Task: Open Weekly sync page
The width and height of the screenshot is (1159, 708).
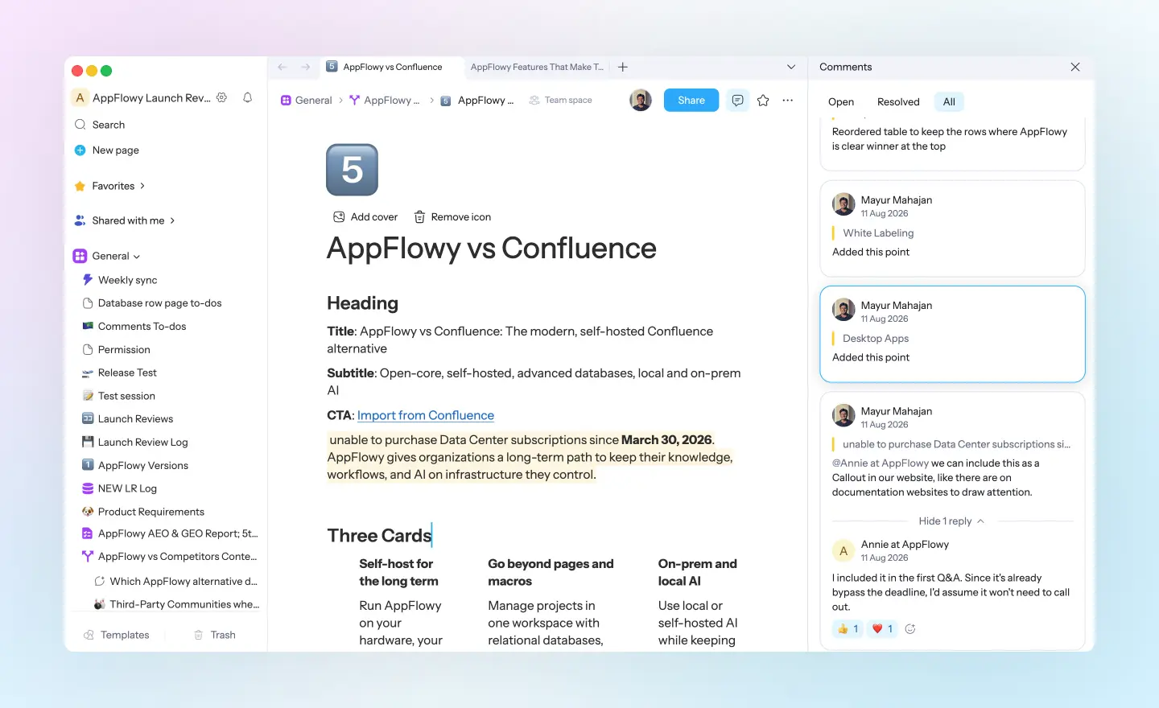Action: (x=127, y=280)
